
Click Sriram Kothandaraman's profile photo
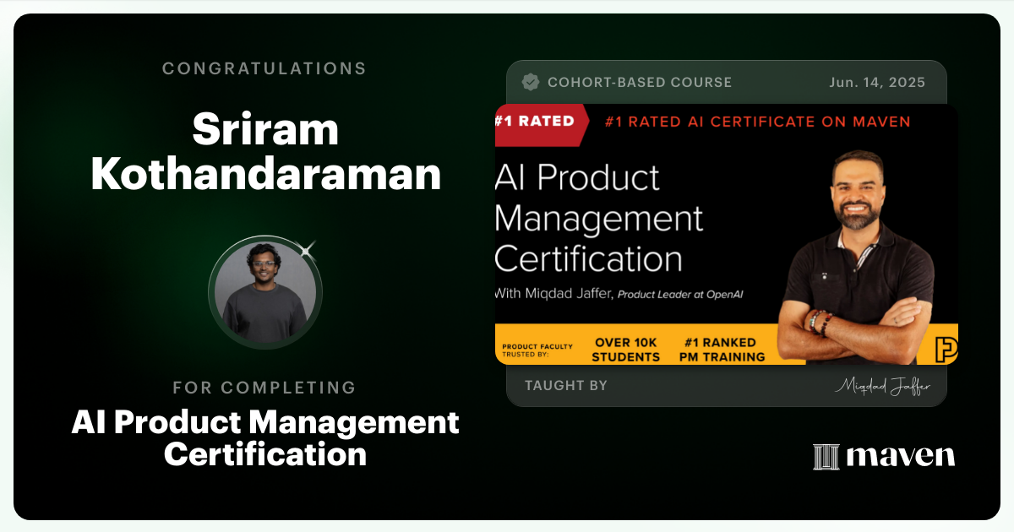pos(265,291)
